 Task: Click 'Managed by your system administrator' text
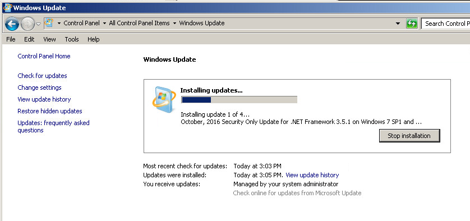coord(286,184)
